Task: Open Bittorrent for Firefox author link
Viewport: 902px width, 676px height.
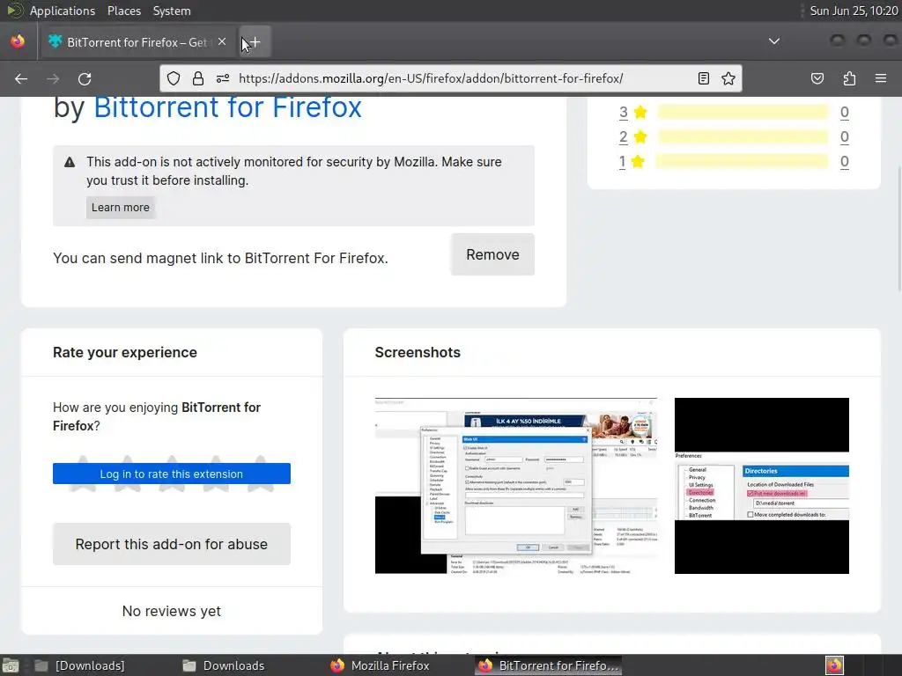Action: pyautogui.click(x=228, y=107)
